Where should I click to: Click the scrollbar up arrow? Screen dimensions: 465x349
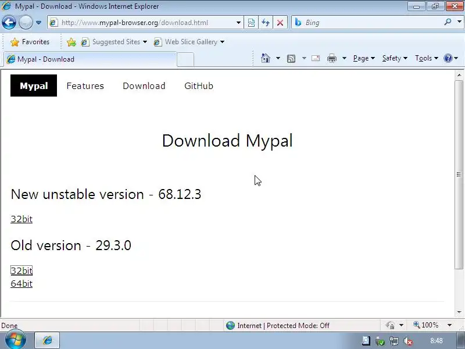tap(459, 75)
